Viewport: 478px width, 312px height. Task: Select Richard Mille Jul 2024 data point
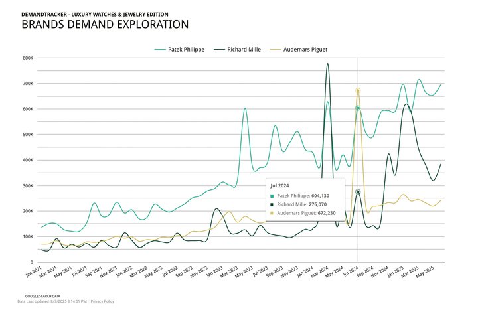[x=358, y=191]
